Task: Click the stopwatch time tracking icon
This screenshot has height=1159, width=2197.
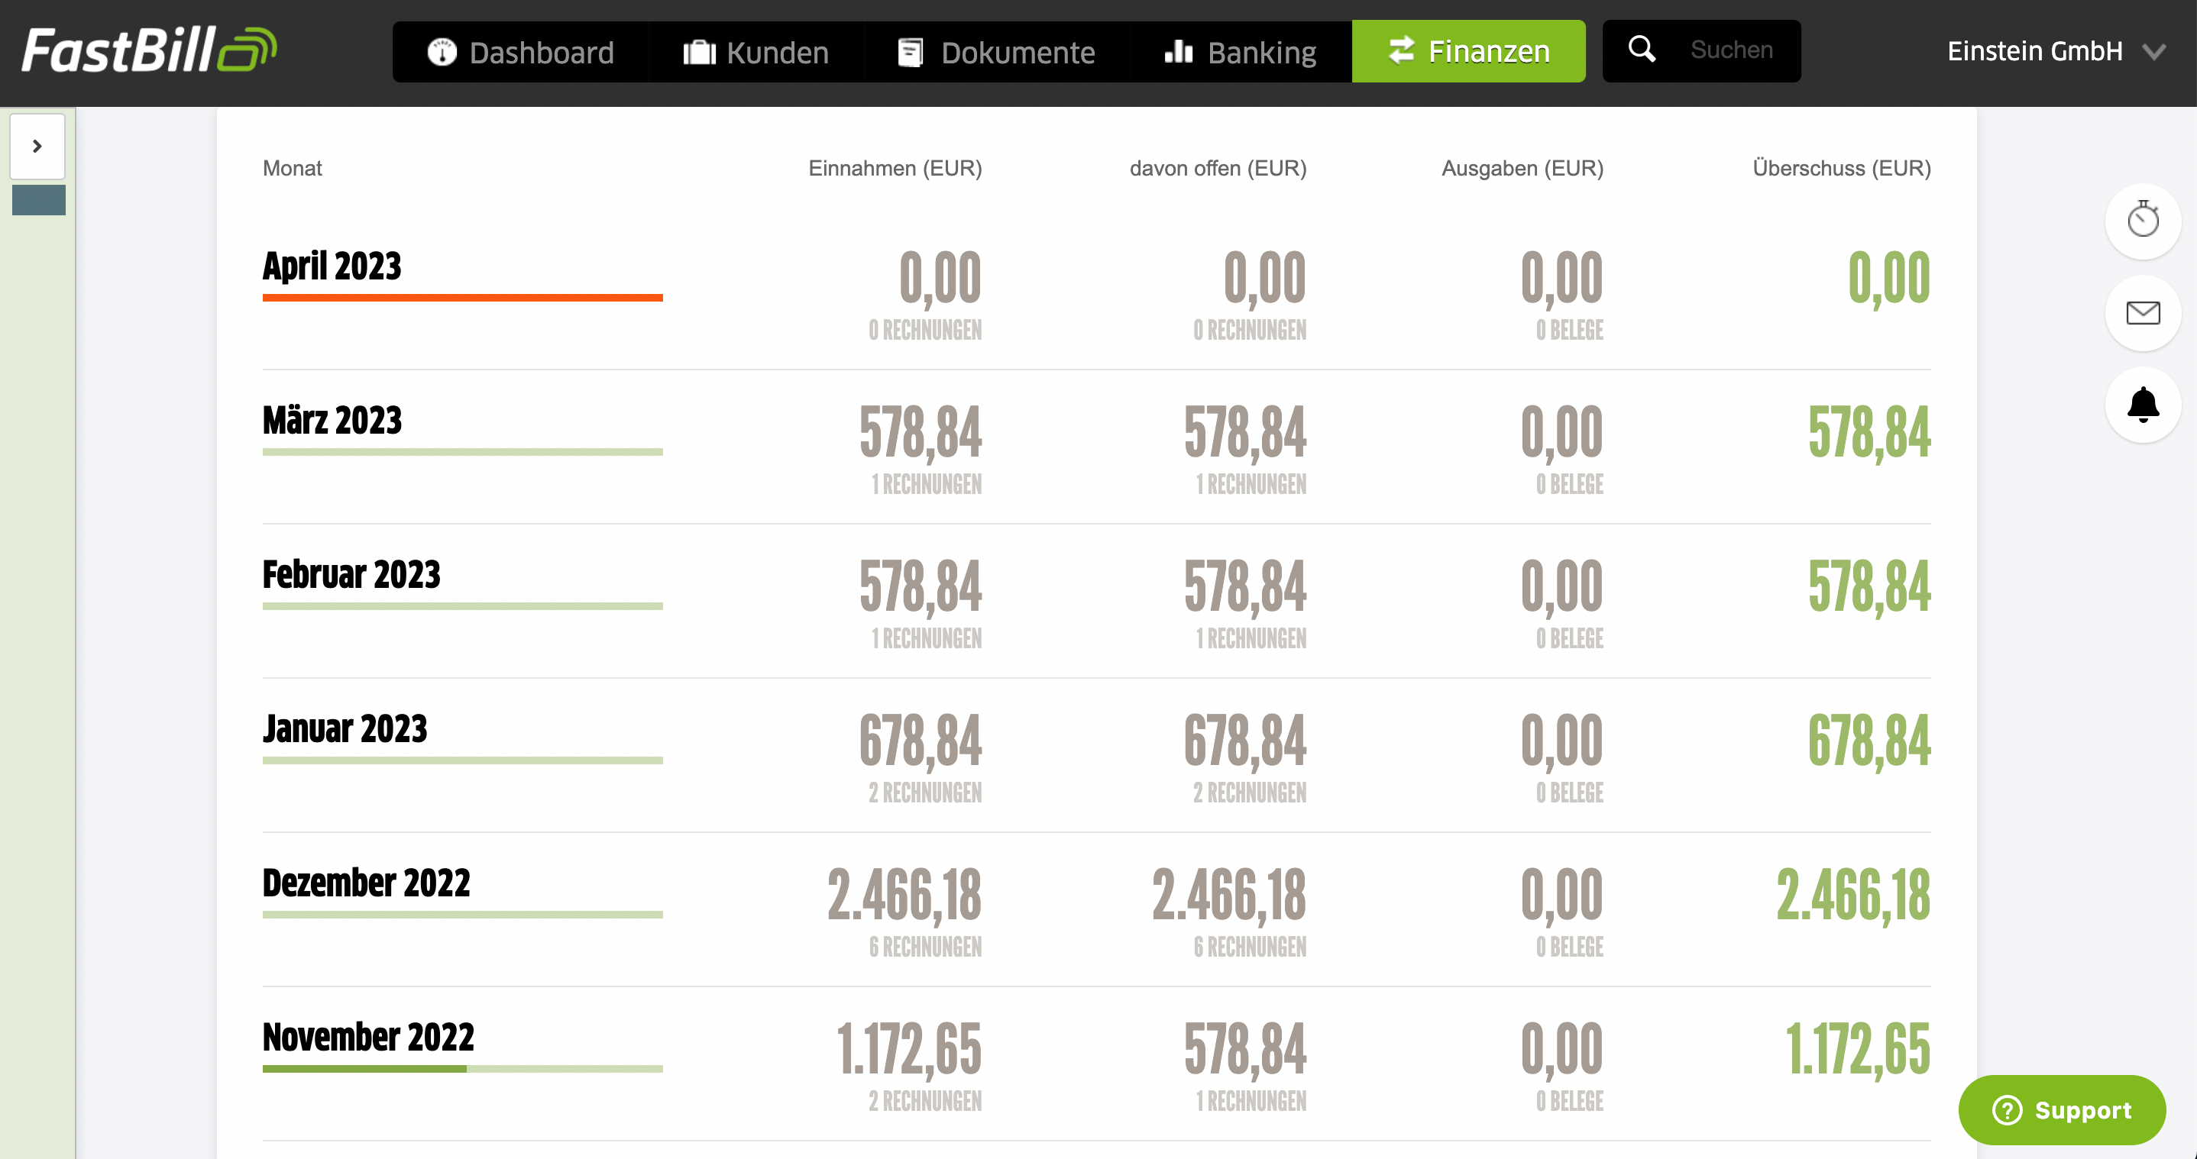Action: click(2143, 221)
